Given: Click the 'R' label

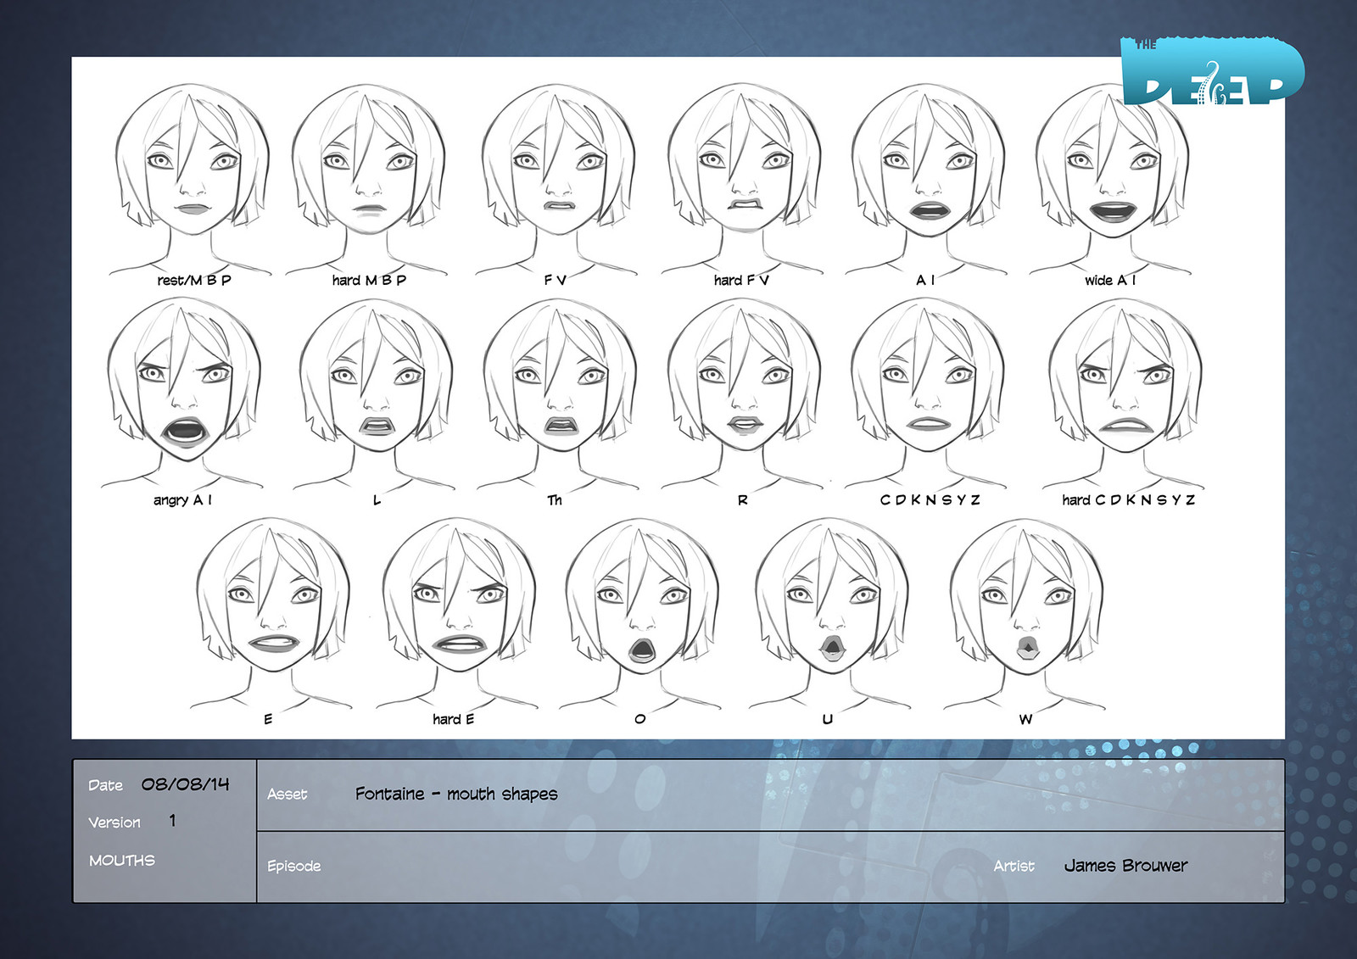Looking at the screenshot, I should tap(743, 500).
